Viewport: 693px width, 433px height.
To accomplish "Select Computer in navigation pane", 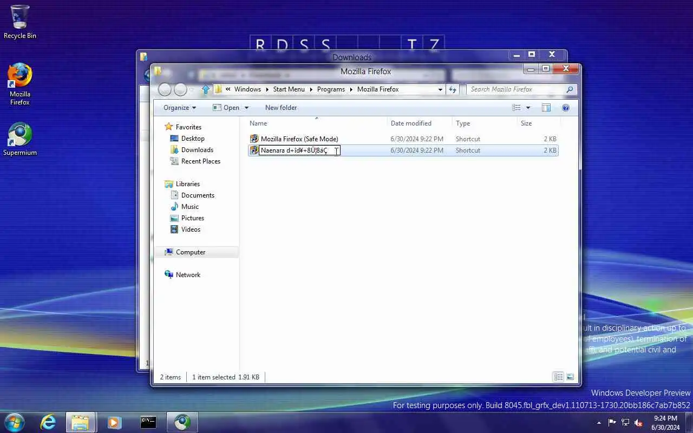I will (x=191, y=252).
